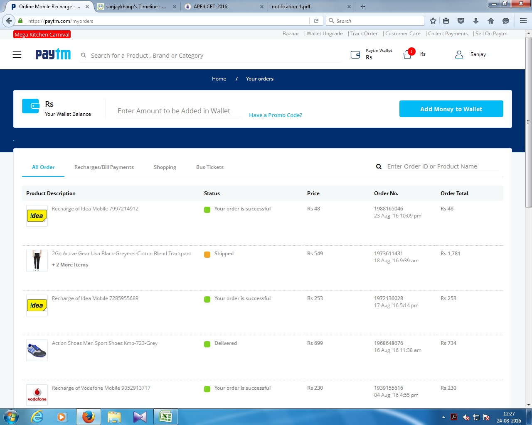Switch to Recharges/Bill Payments tab
This screenshot has height=425, width=532.
point(104,167)
